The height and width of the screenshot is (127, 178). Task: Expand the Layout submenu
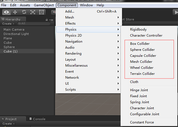pos(88,59)
